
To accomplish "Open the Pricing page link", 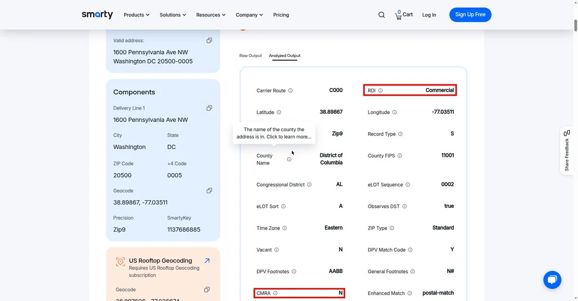I will [x=281, y=15].
